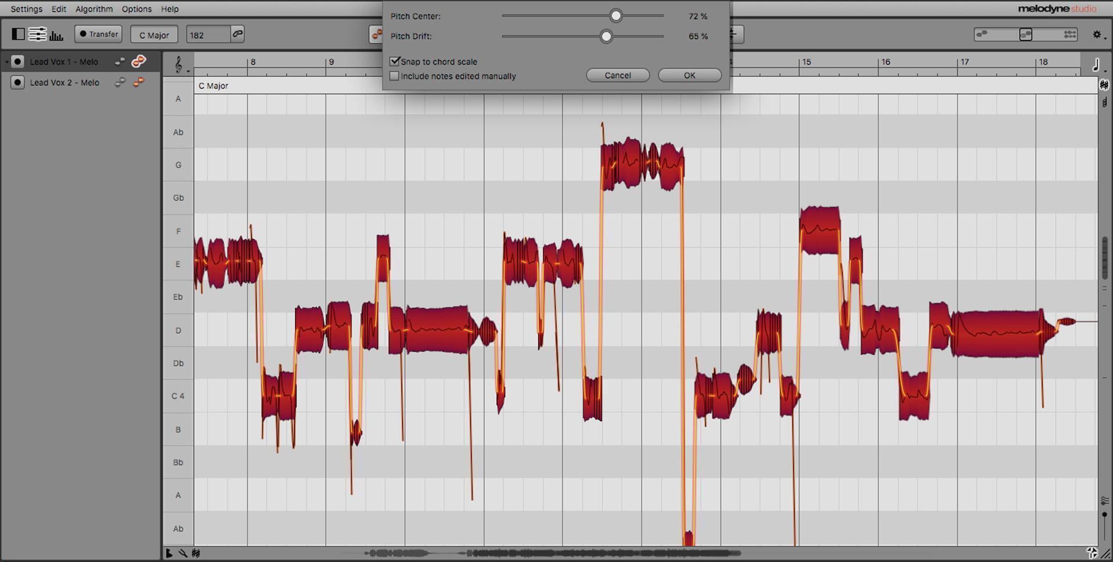Open the sidebar panel toggle icon
Image resolution: width=1113 pixels, height=562 pixels.
click(x=18, y=34)
